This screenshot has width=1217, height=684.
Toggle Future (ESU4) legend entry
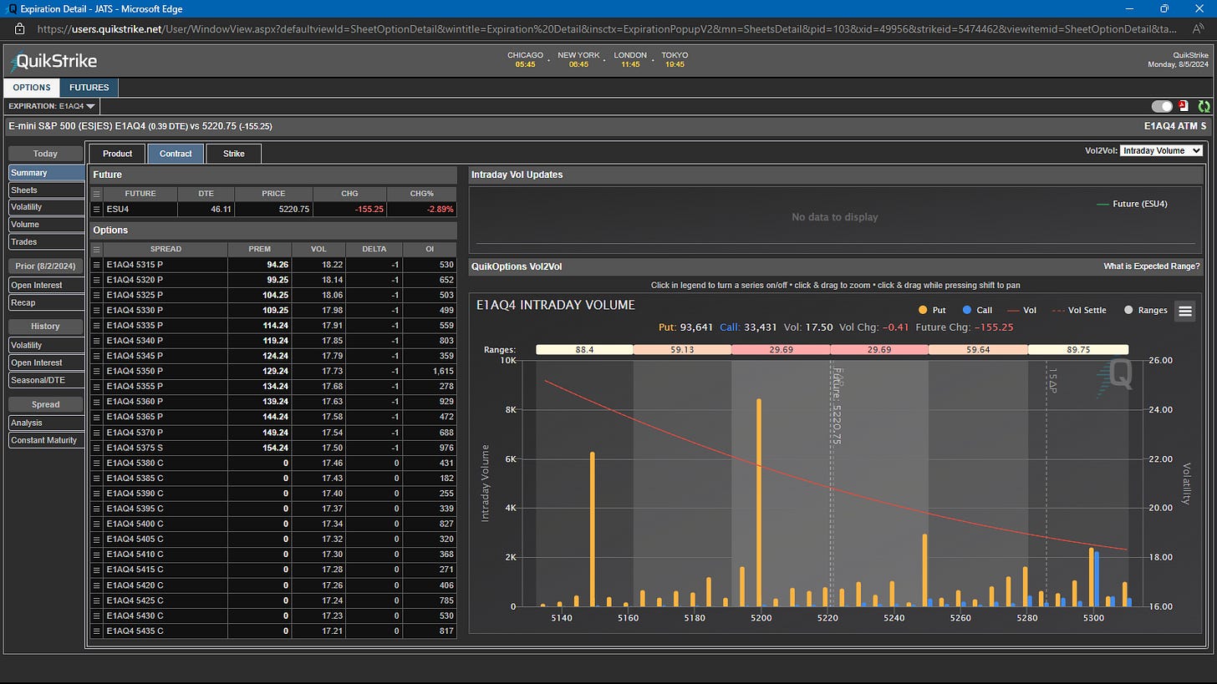pyautogui.click(x=1133, y=204)
